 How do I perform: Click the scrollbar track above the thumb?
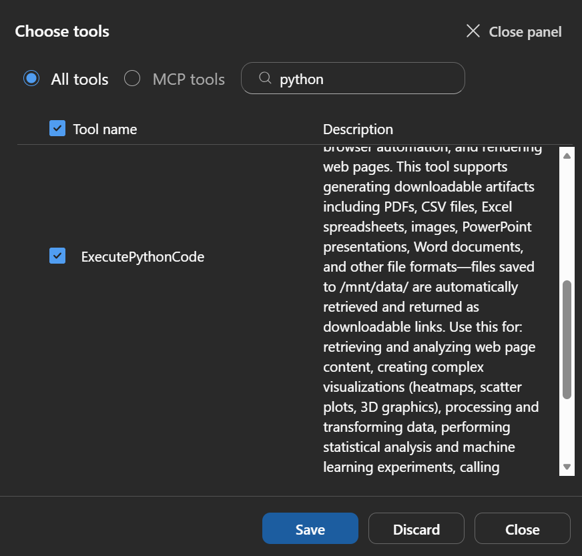click(567, 220)
